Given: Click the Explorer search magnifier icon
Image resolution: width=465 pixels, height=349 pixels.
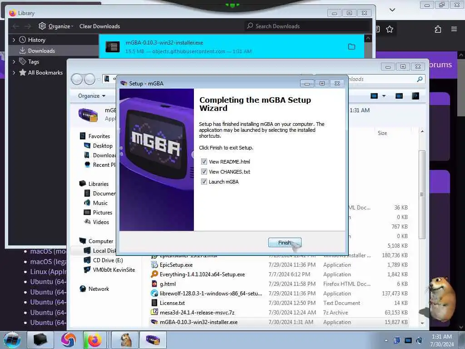Looking at the screenshot, I should (x=420, y=79).
